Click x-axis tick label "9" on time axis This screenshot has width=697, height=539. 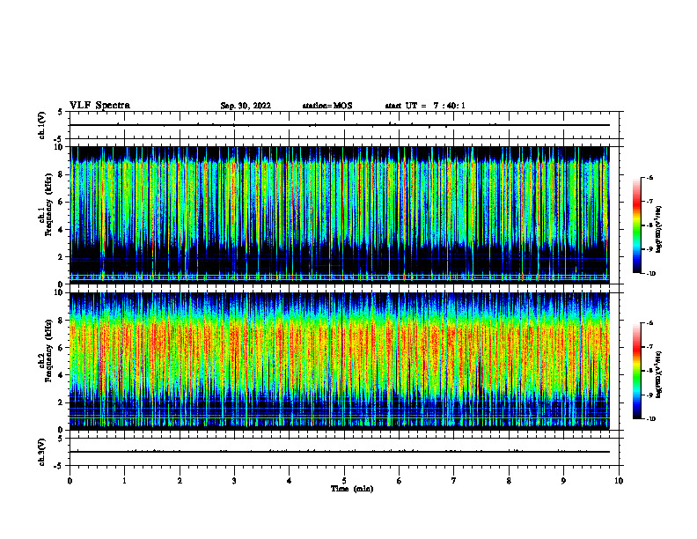[x=563, y=481]
